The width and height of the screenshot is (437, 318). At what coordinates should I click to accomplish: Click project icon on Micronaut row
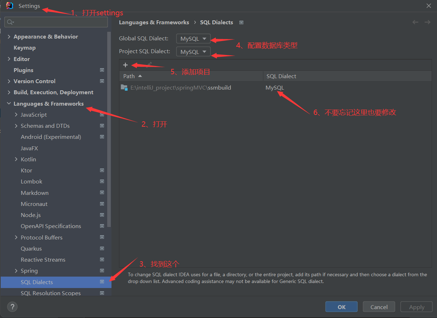[x=102, y=204]
